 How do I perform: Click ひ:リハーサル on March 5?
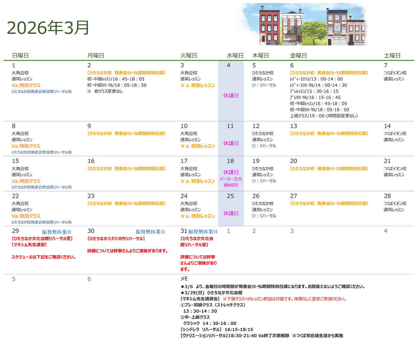tap(264, 85)
